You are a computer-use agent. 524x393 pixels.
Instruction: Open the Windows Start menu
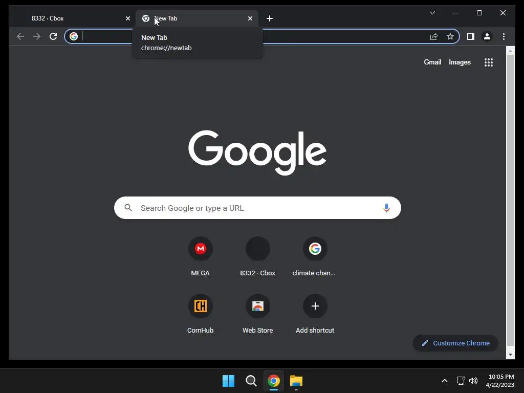click(x=228, y=381)
